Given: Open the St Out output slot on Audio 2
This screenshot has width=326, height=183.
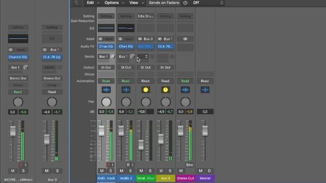Looking at the screenshot, I should click(126, 68).
